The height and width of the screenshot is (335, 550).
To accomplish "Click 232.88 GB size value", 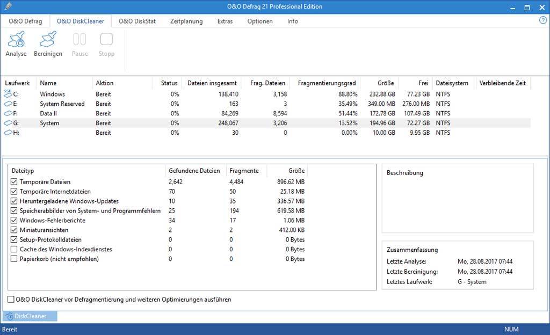I will point(382,94).
